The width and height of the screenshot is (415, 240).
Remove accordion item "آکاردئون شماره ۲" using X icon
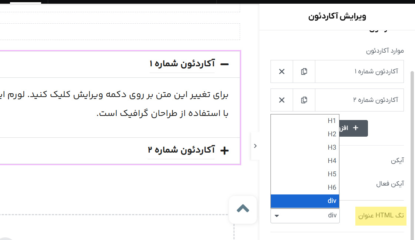click(282, 100)
